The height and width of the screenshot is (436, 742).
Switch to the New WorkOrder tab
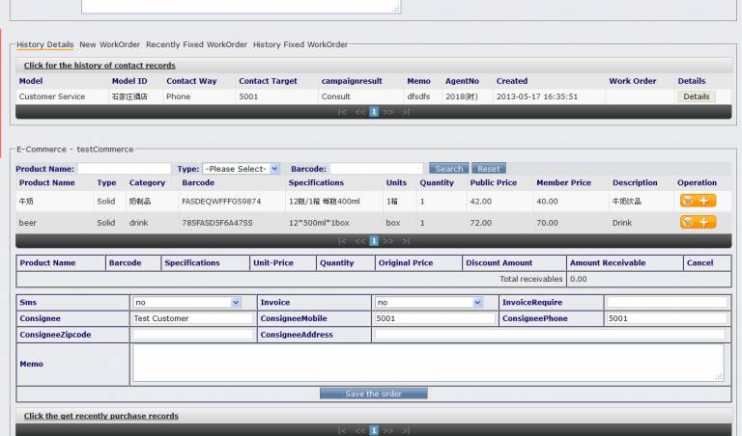(x=109, y=44)
